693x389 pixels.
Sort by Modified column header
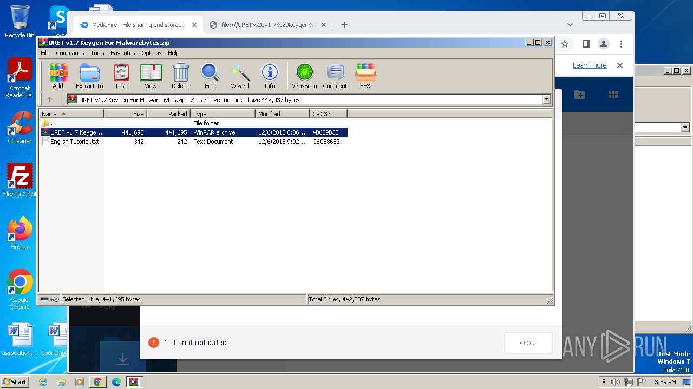pos(282,114)
